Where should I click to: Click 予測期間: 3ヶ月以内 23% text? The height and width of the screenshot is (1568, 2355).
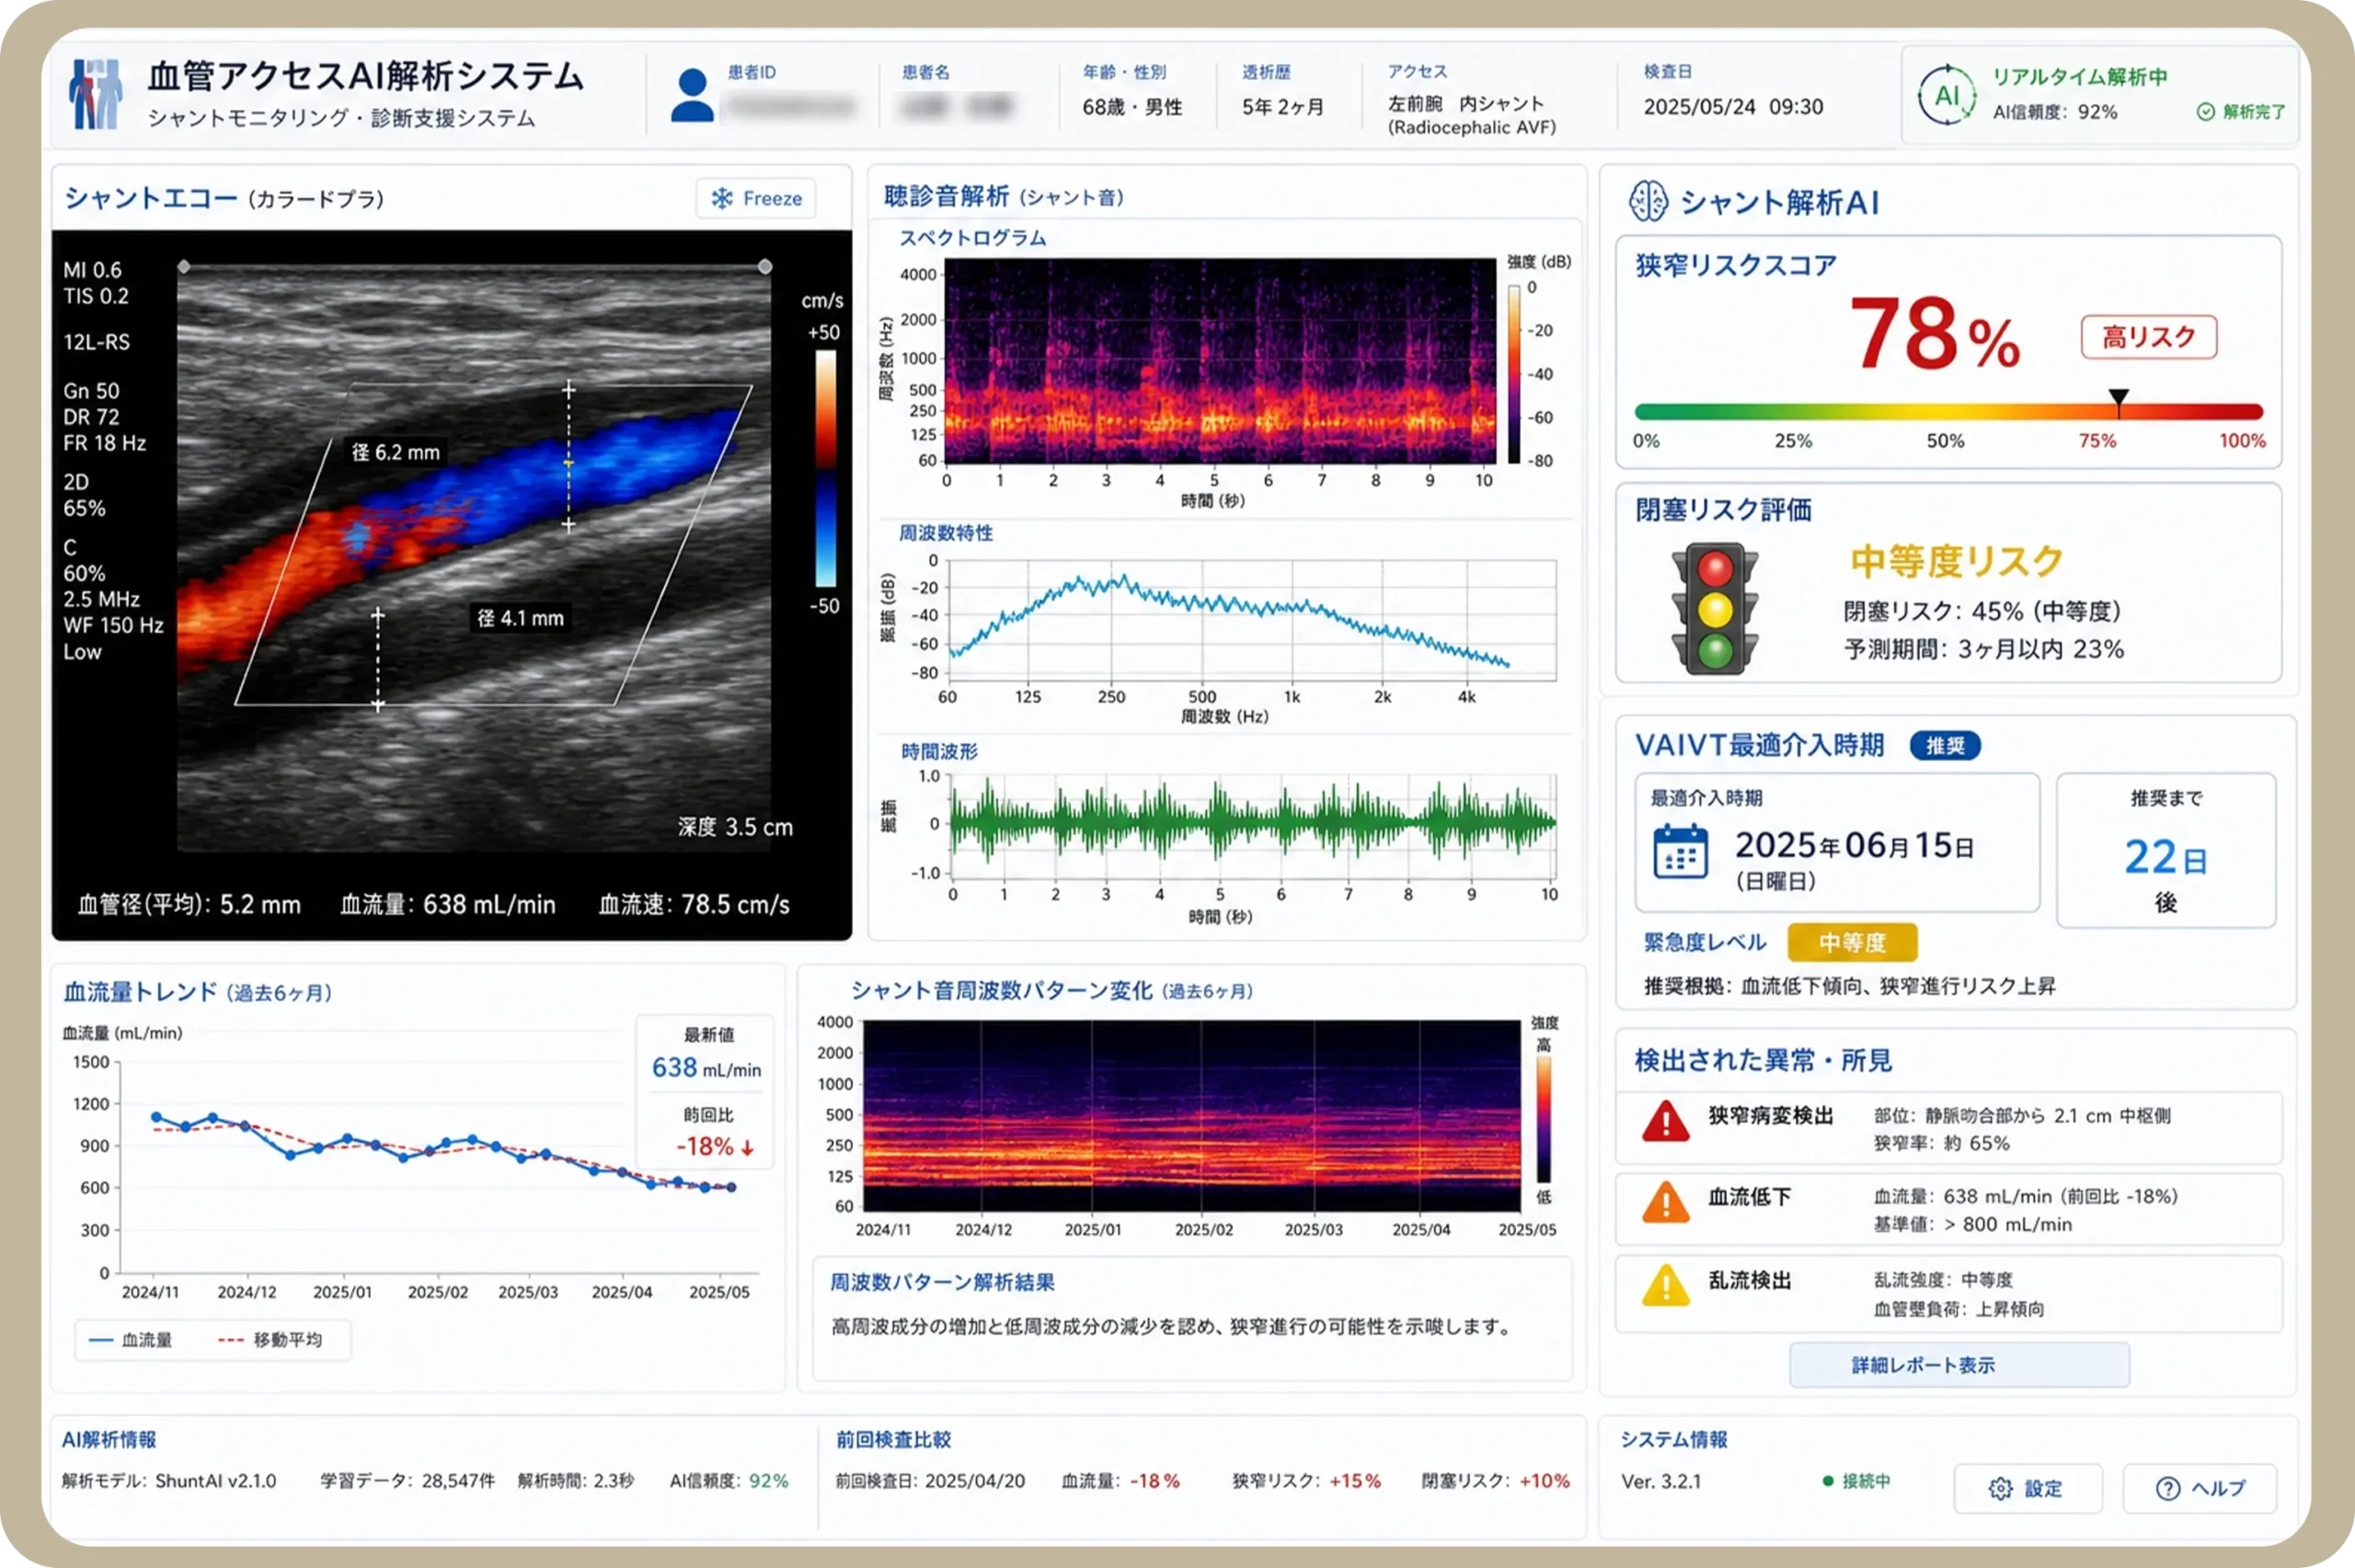coord(1984,650)
